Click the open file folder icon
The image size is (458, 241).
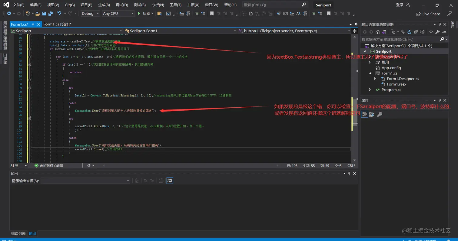click(x=38, y=14)
